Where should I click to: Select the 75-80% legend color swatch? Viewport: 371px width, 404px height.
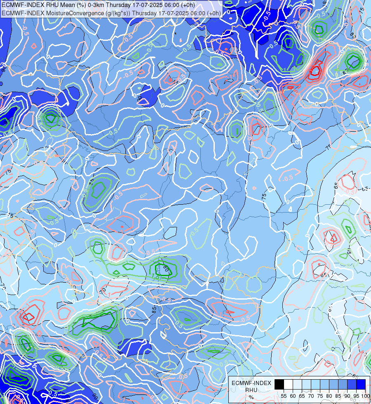pyautogui.click(x=324, y=384)
